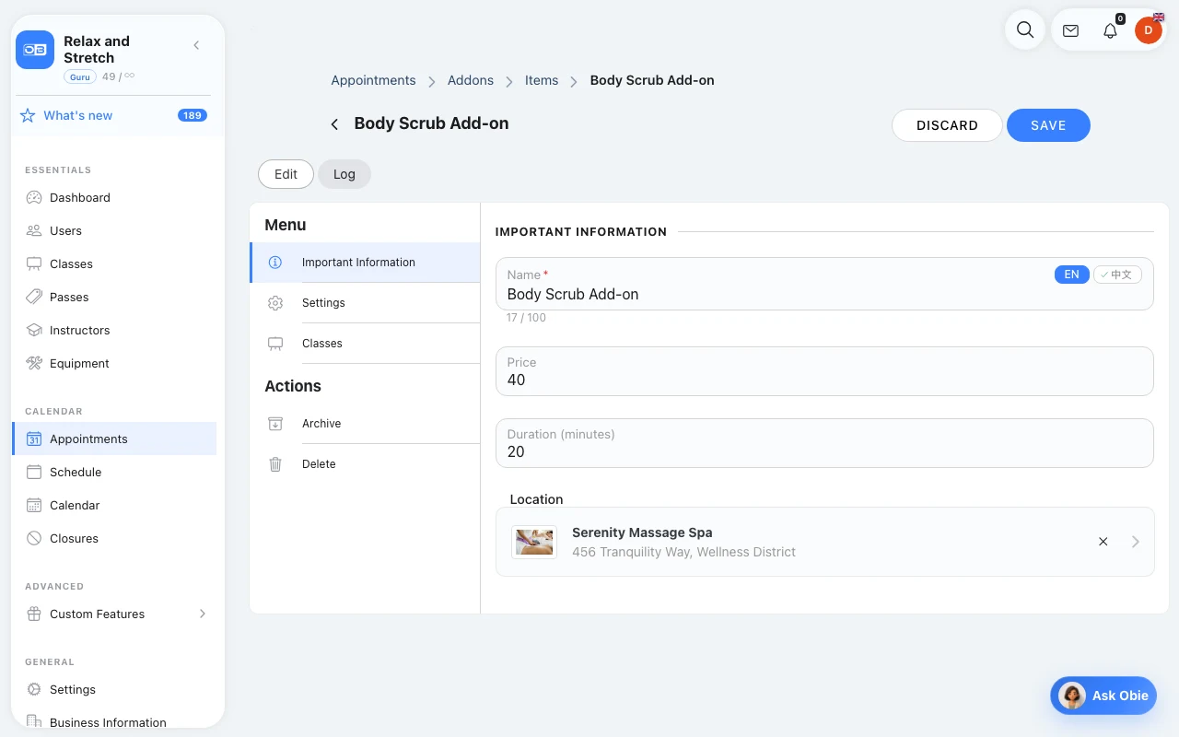Viewport: 1179px width, 737px height.
Task: Click the Schedule icon in the sidebar
Action: point(34,472)
